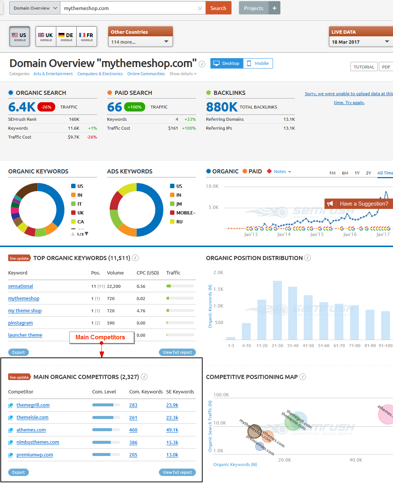Go to previous Organic Keywords legend page arrow
The image size is (393, 486).
pos(73,234)
